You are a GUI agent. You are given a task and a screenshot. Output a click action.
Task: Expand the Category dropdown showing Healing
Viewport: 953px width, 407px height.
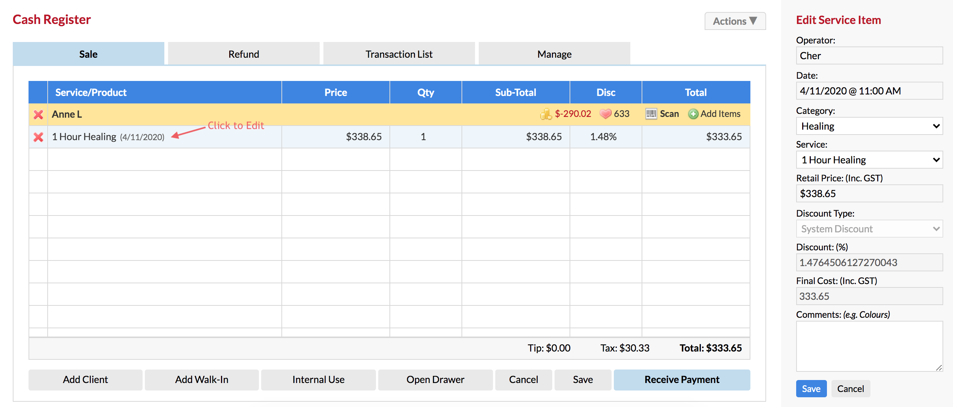point(869,126)
